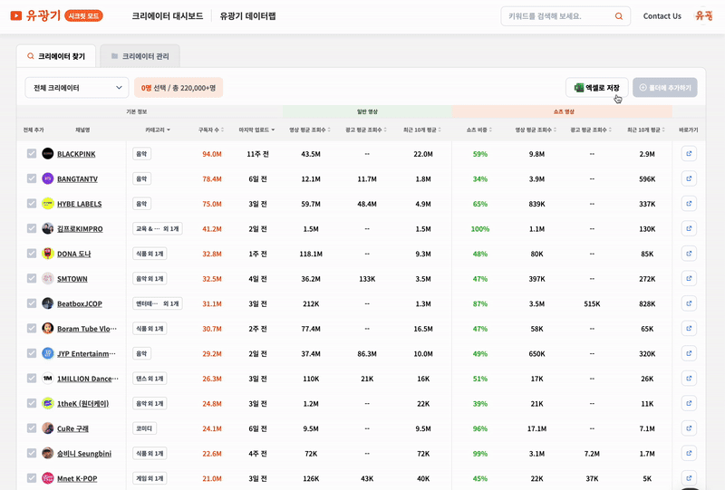Open 승비니 Seungbini shortcut link icon
The height and width of the screenshot is (490, 725).
689,454
